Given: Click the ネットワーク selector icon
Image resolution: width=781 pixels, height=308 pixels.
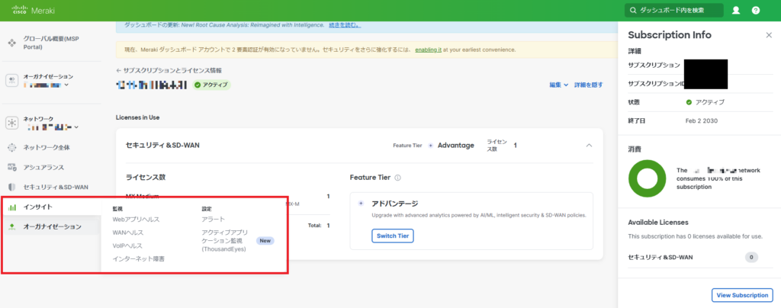Looking at the screenshot, I should tap(12, 123).
